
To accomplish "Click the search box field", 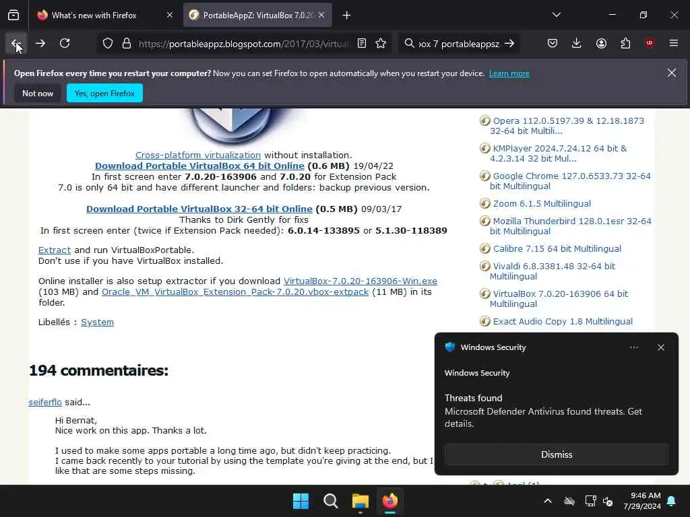I will coord(459,44).
